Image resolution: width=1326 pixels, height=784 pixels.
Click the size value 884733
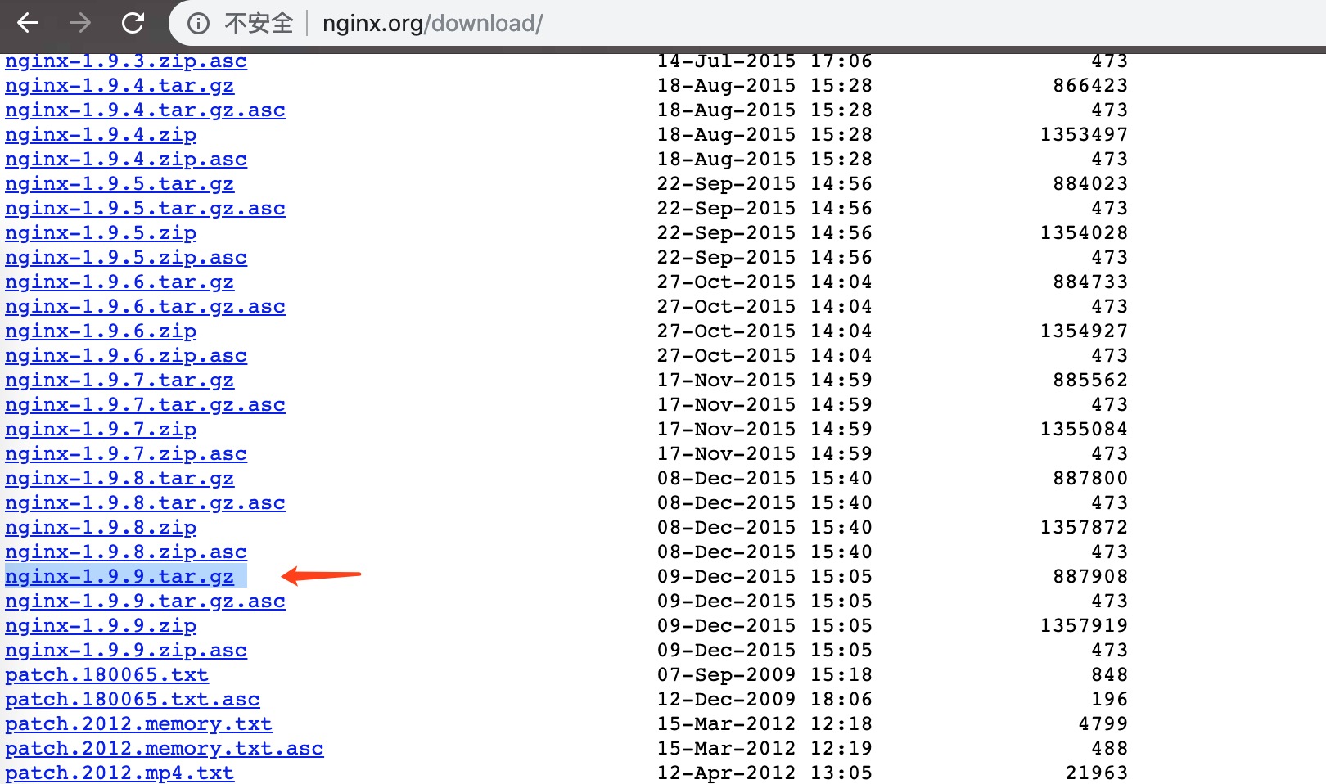[x=1090, y=282]
